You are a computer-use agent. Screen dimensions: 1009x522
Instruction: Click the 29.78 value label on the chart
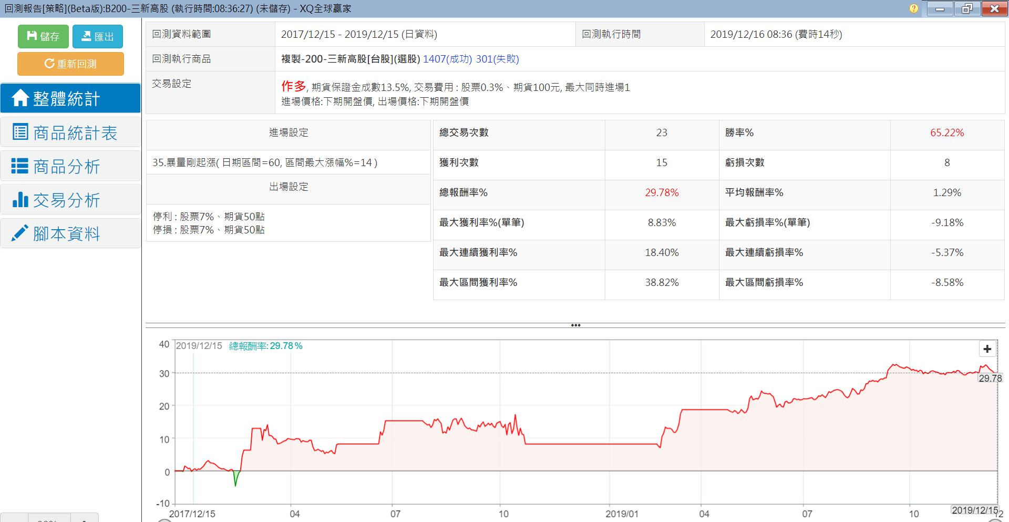click(x=990, y=378)
